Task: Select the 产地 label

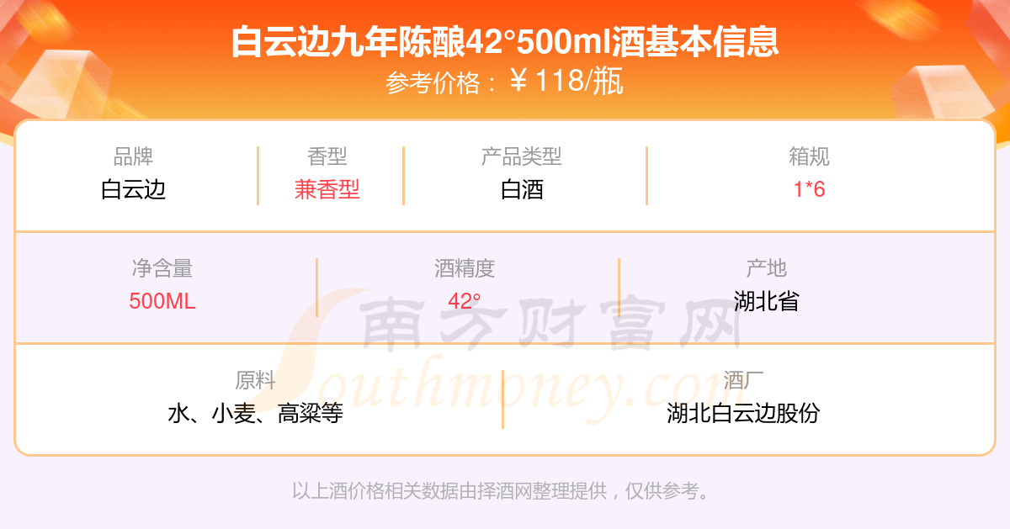Action: 767,268
